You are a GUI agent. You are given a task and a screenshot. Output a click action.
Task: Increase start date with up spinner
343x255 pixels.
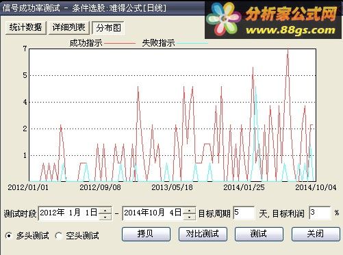tap(105, 211)
